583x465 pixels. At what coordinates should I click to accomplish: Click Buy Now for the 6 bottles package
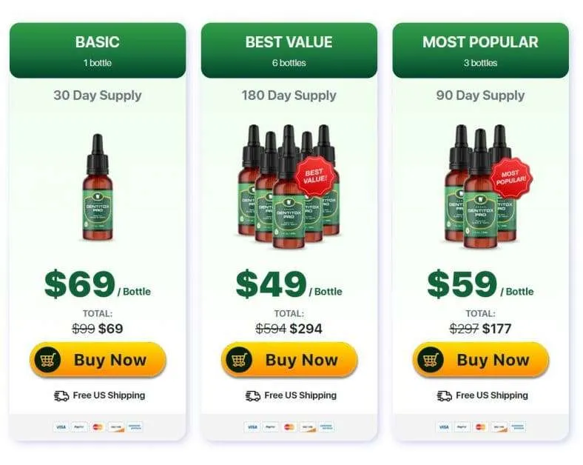[289, 360]
